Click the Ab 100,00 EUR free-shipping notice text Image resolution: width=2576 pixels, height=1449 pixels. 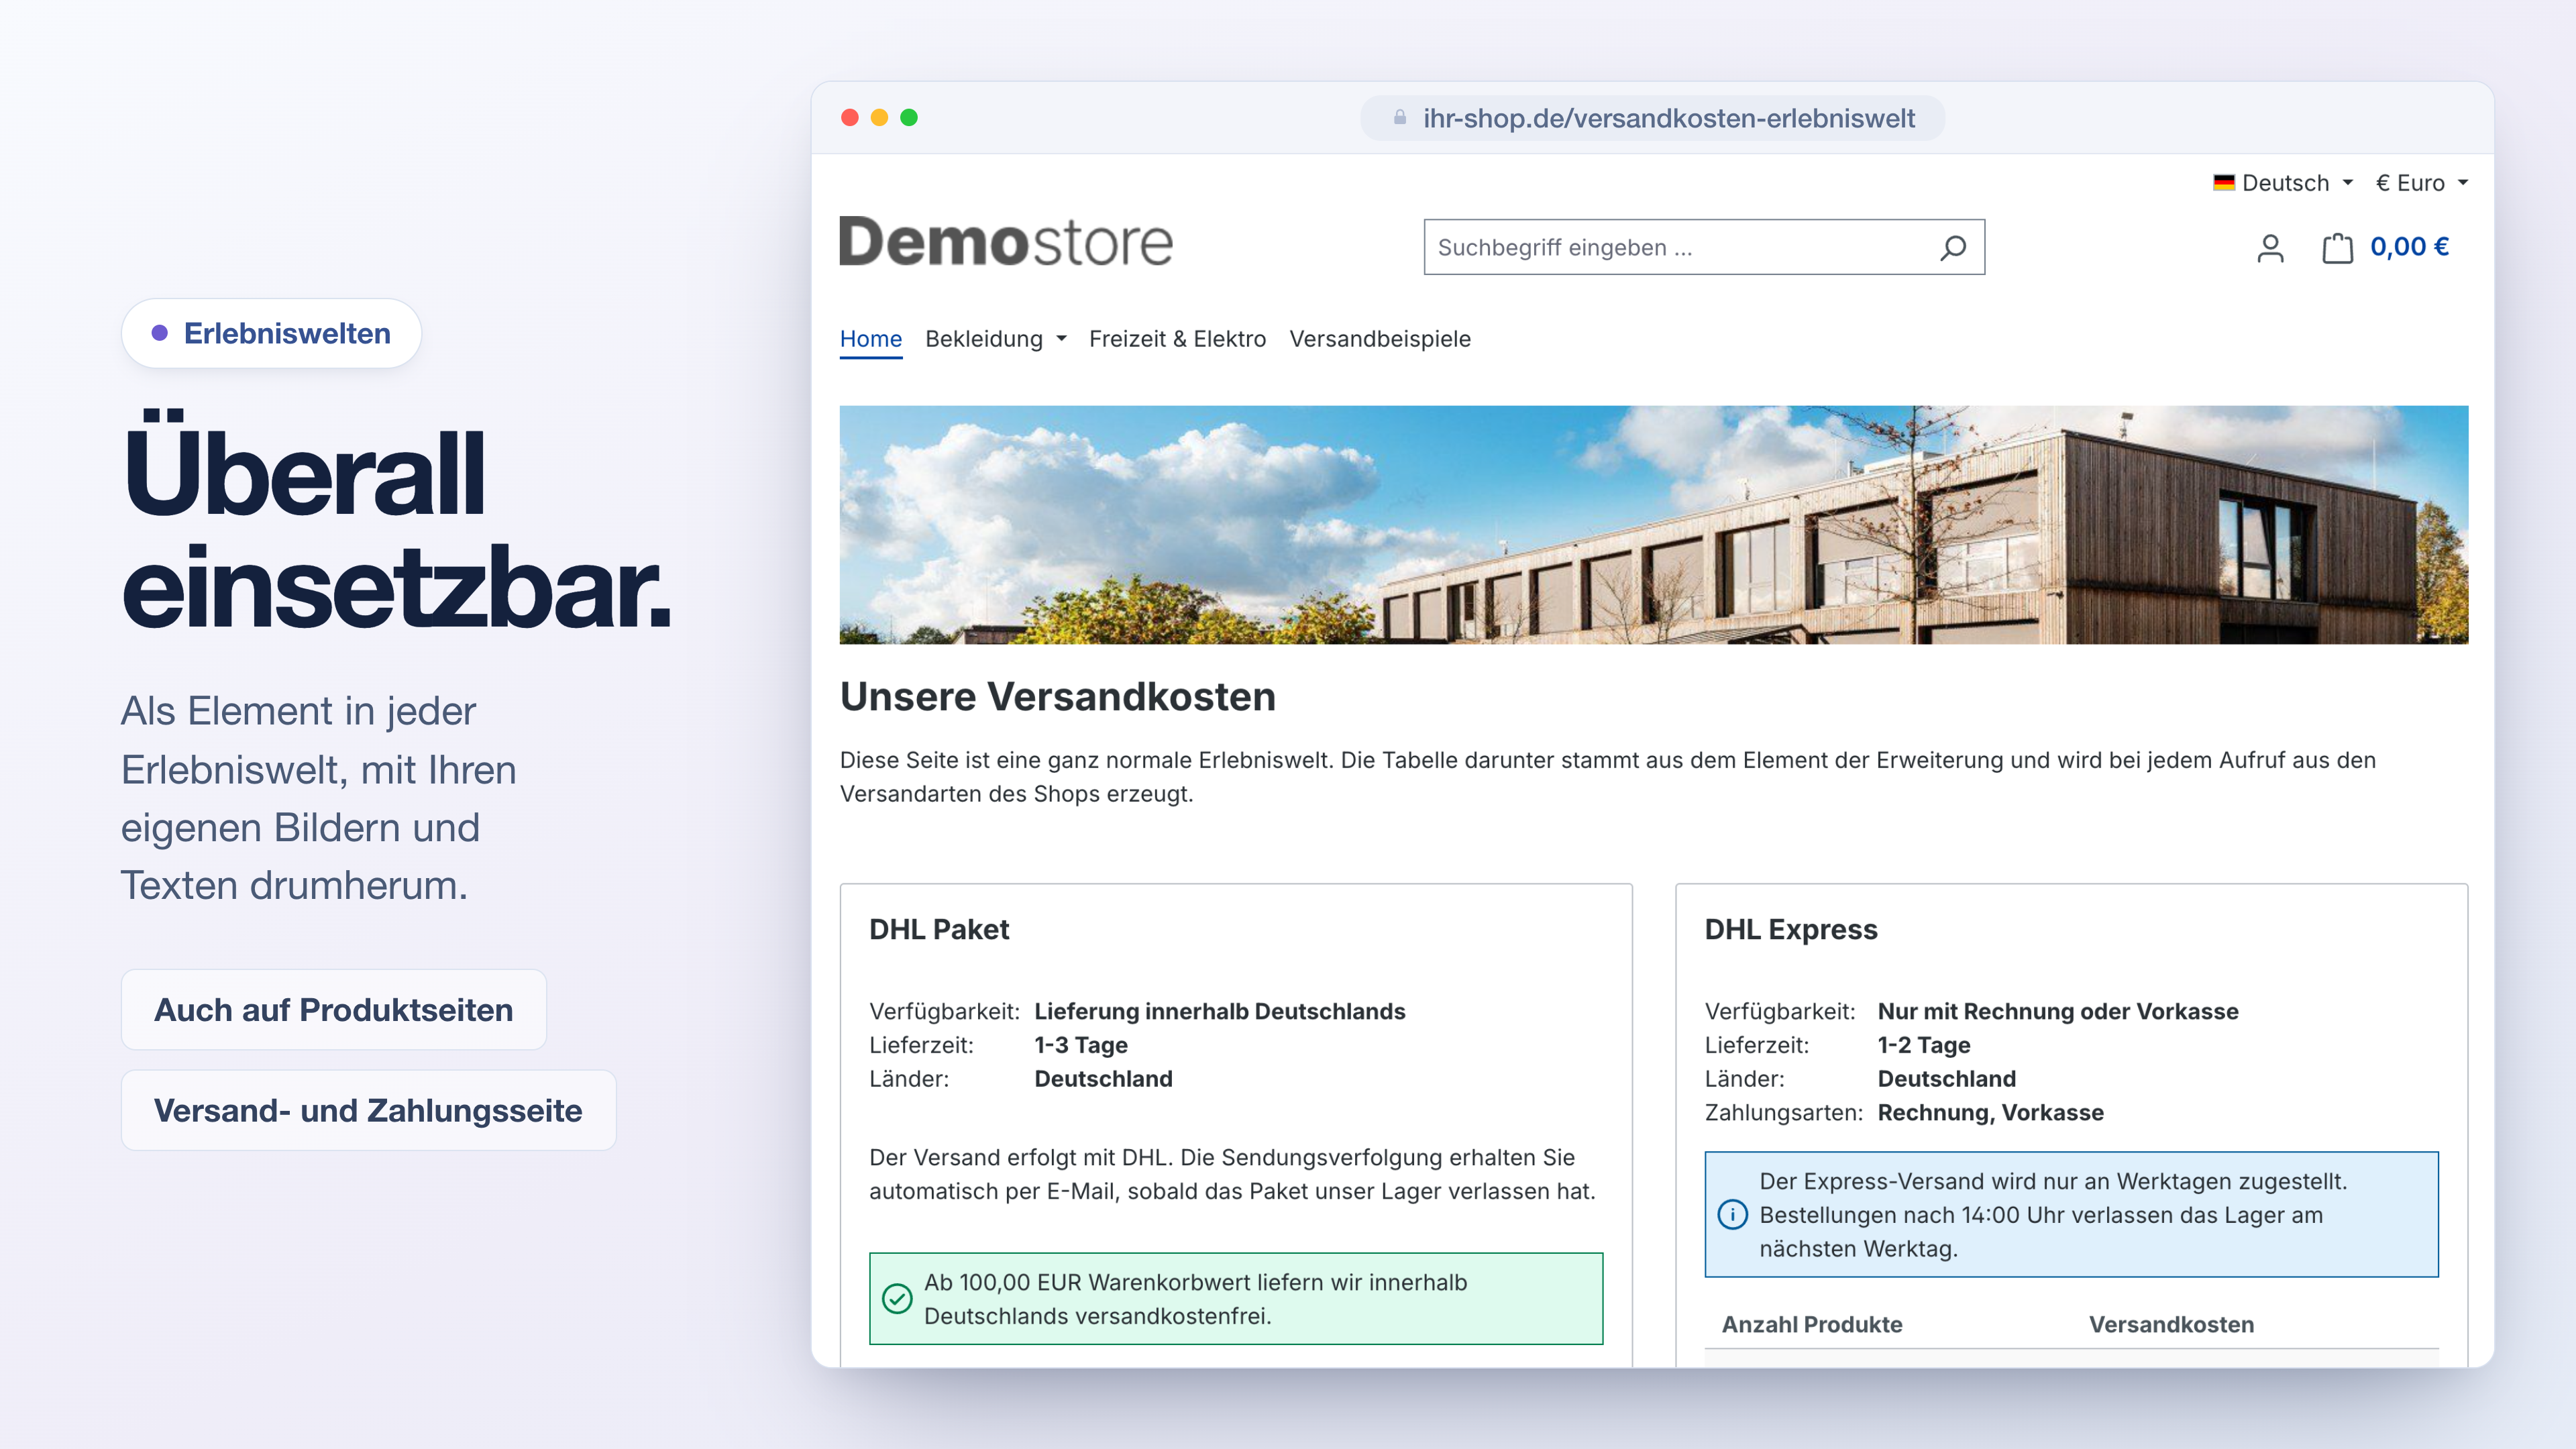pos(1196,1299)
